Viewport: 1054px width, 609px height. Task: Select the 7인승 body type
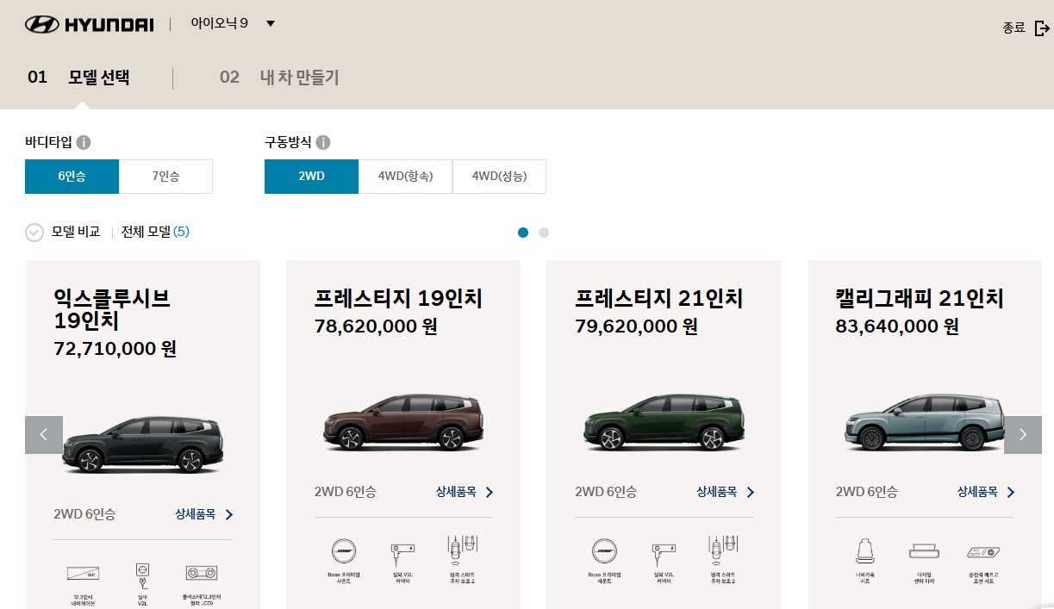click(x=165, y=177)
